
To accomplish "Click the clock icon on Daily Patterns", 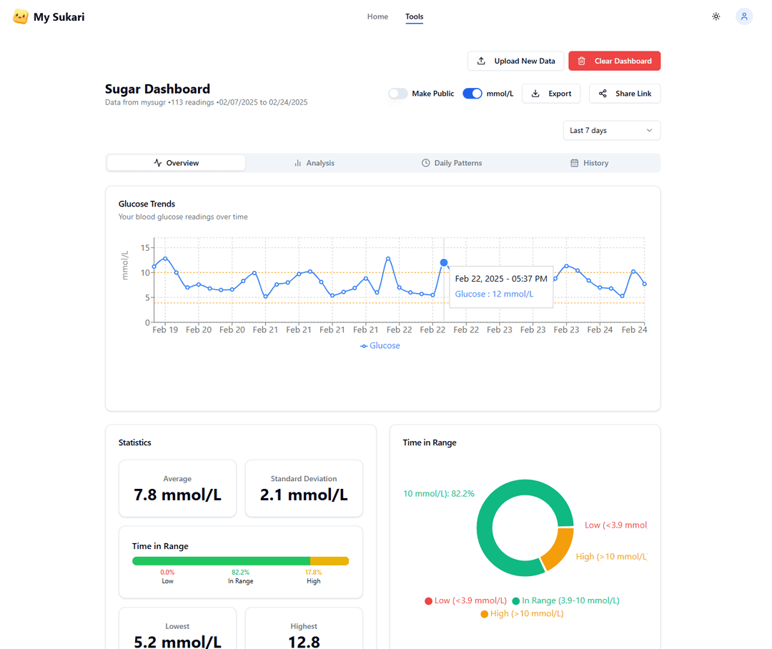I will pyautogui.click(x=426, y=163).
